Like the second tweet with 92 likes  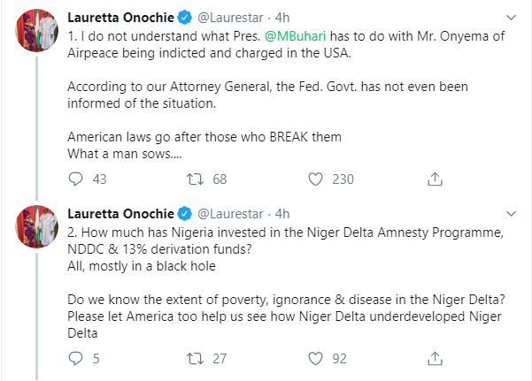315,359
